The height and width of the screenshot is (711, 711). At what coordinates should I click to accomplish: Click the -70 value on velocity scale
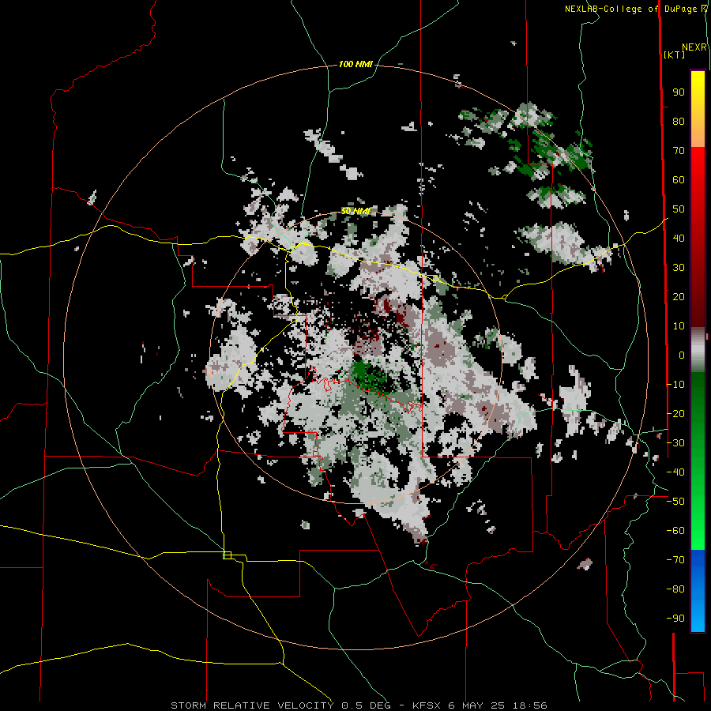tap(675, 560)
